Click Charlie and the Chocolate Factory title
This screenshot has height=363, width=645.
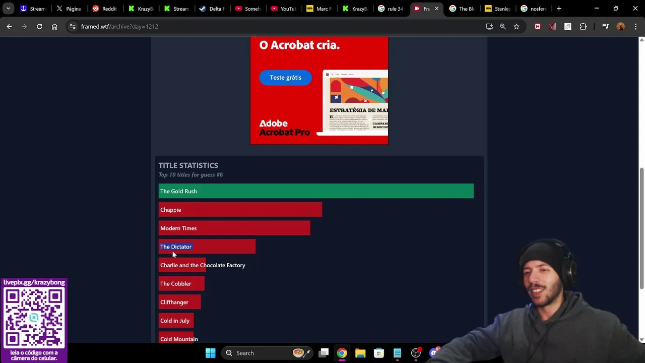[x=203, y=265]
